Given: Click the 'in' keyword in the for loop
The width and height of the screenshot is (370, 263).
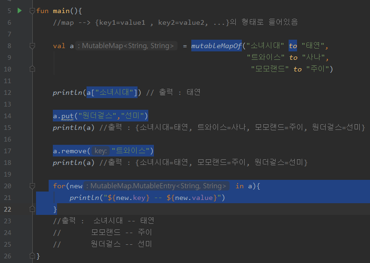Looking at the screenshot, I should [x=239, y=186].
